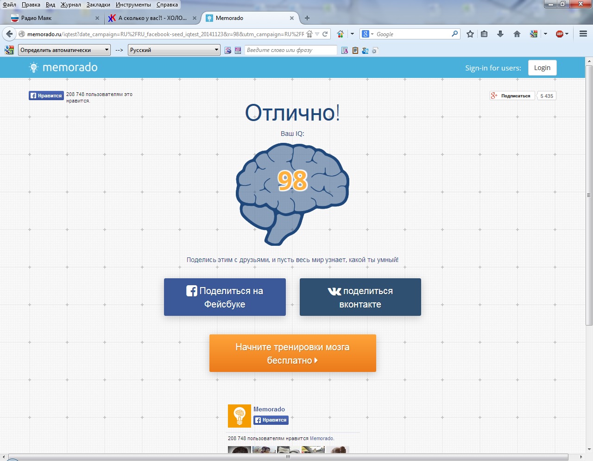Click Поделиться на Фейсбуке button
The width and height of the screenshot is (593, 461).
[x=225, y=297]
